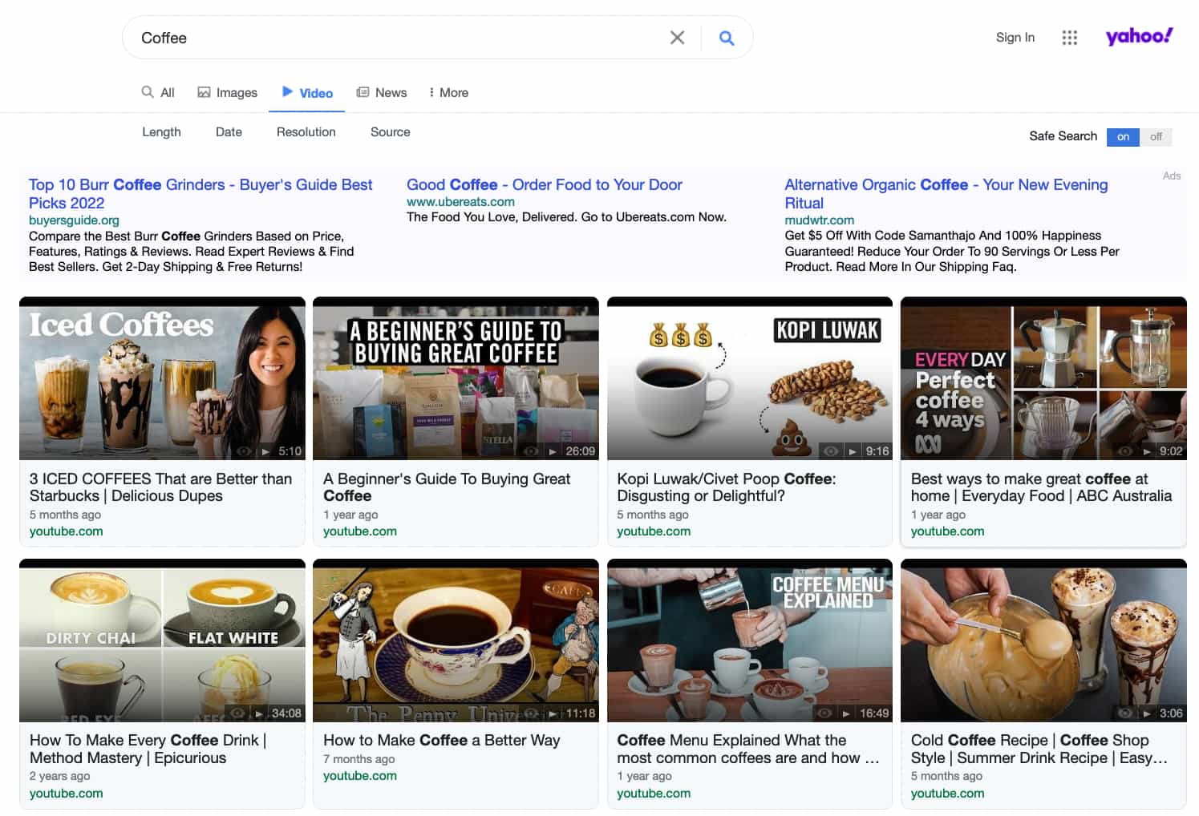Open Top 10 Burr Coffee Grinders ad

[201, 194]
